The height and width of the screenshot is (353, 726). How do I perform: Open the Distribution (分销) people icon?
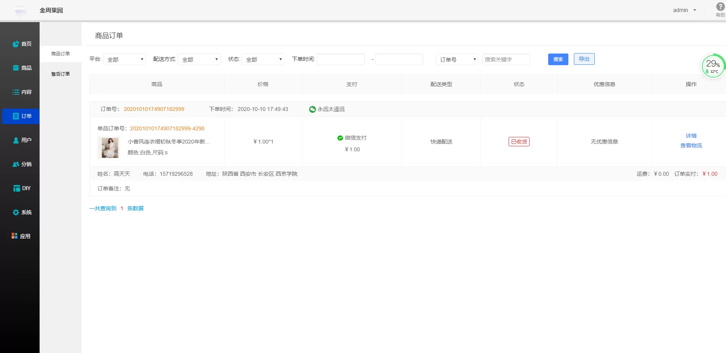tap(16, 164)
